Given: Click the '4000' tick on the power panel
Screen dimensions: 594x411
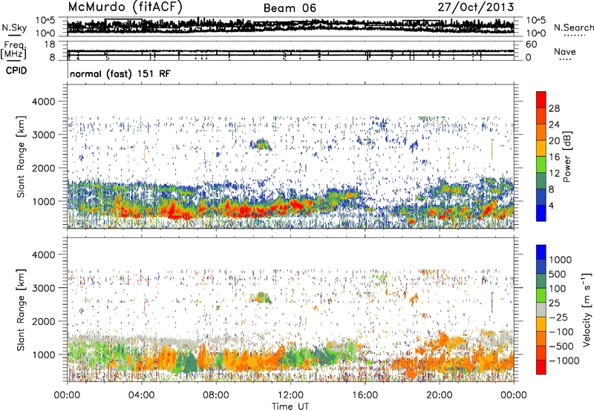Looking at the screenshot, I should (x=45, y=102).
